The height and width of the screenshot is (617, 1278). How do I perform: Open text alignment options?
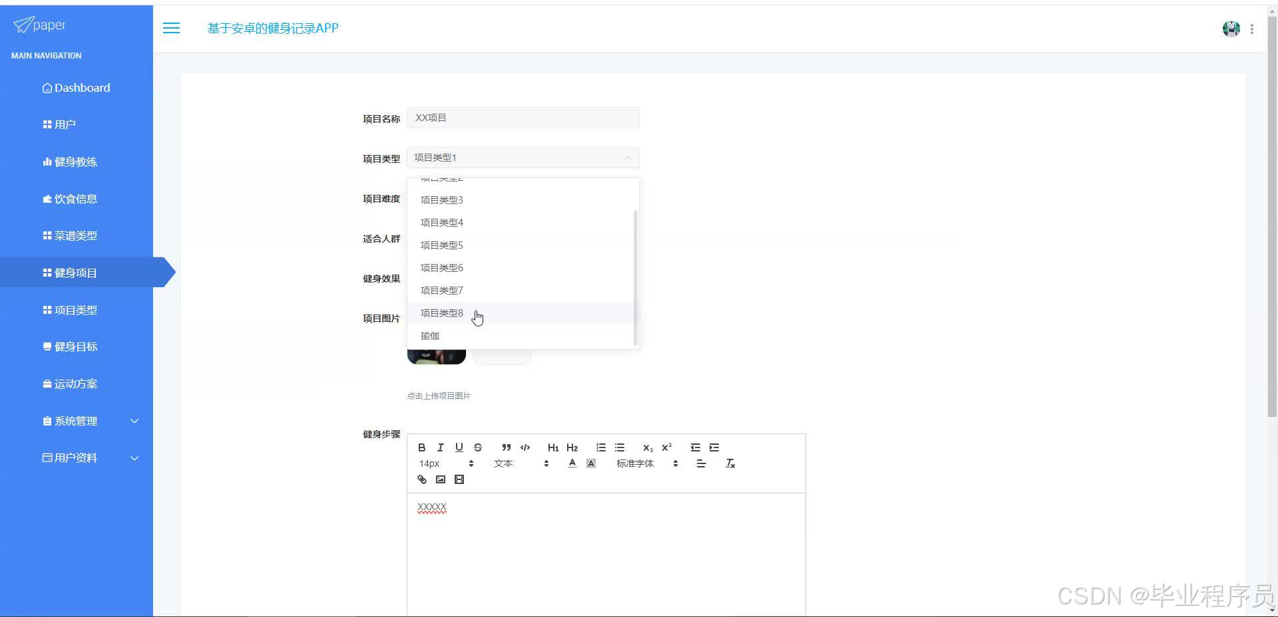[701, 463]
